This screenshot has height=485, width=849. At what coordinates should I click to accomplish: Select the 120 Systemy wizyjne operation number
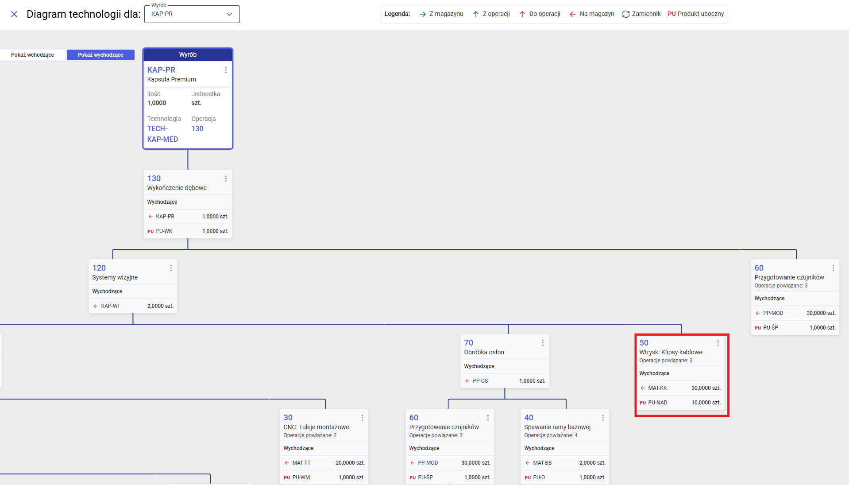[99, 268]
